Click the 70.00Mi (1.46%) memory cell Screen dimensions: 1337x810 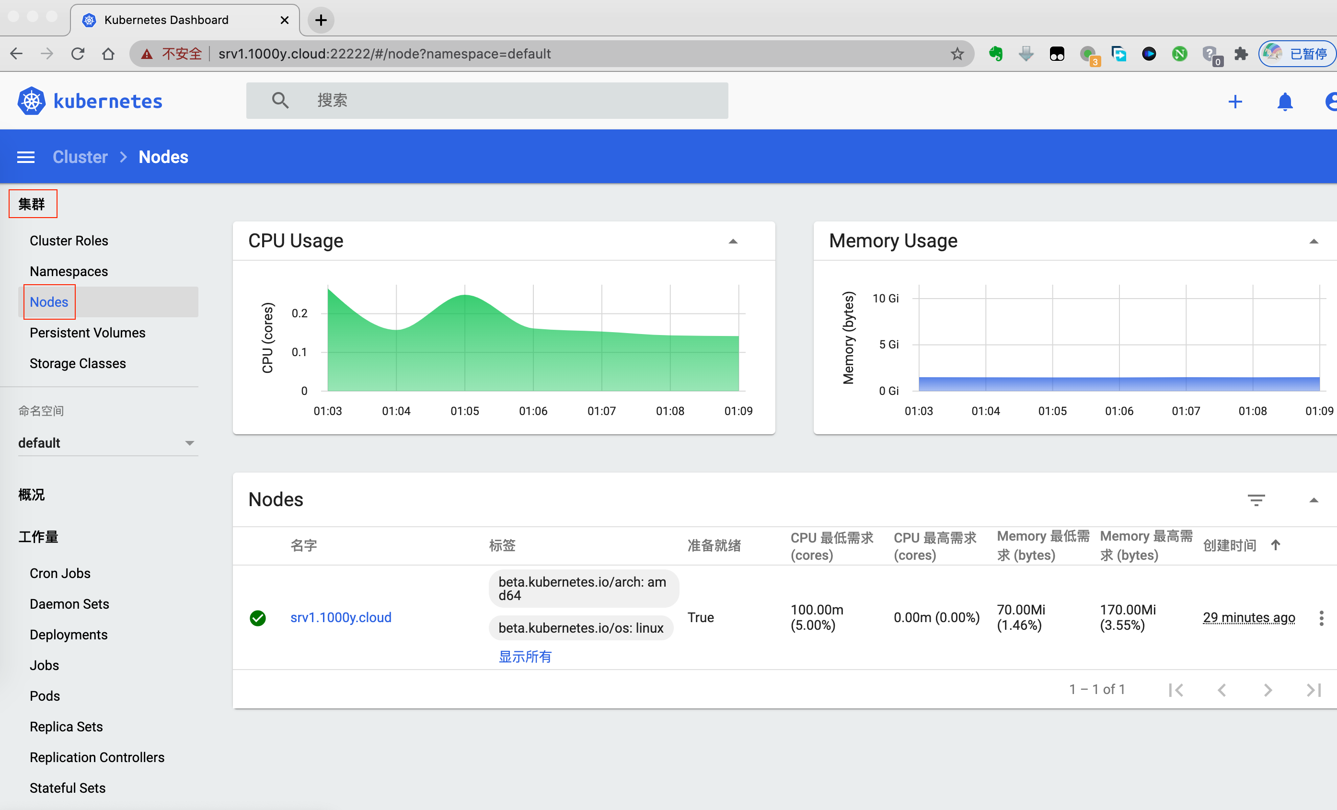(x=1021, y=617)
